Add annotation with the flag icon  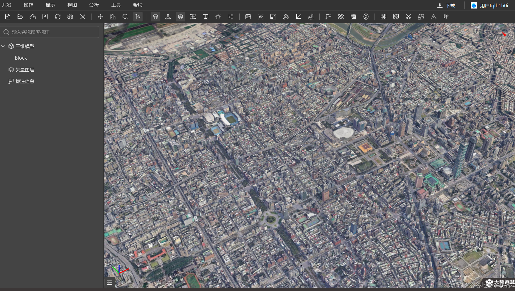(x=328, y=17)
